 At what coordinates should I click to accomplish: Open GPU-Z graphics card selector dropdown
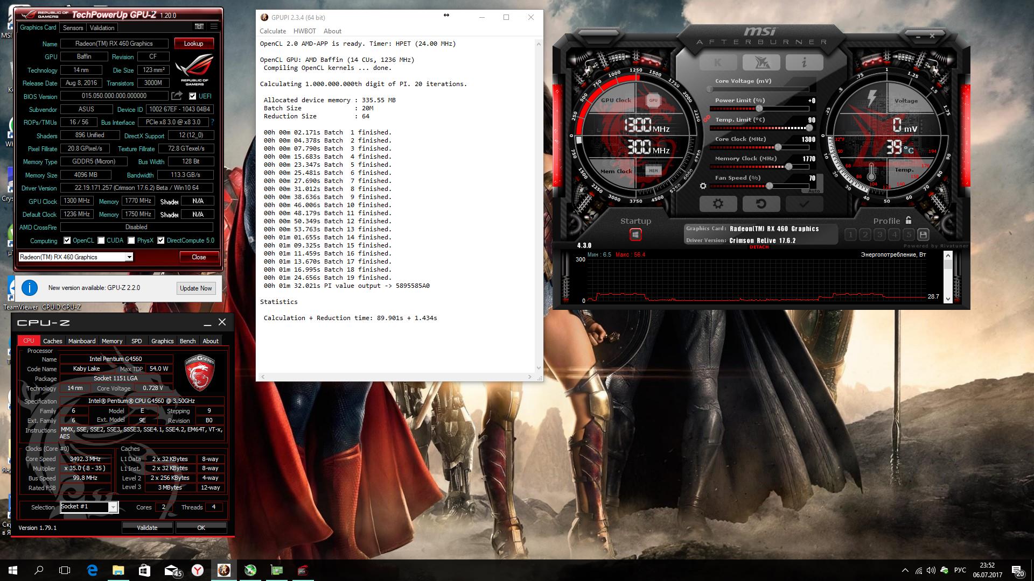tap(129, 257)
